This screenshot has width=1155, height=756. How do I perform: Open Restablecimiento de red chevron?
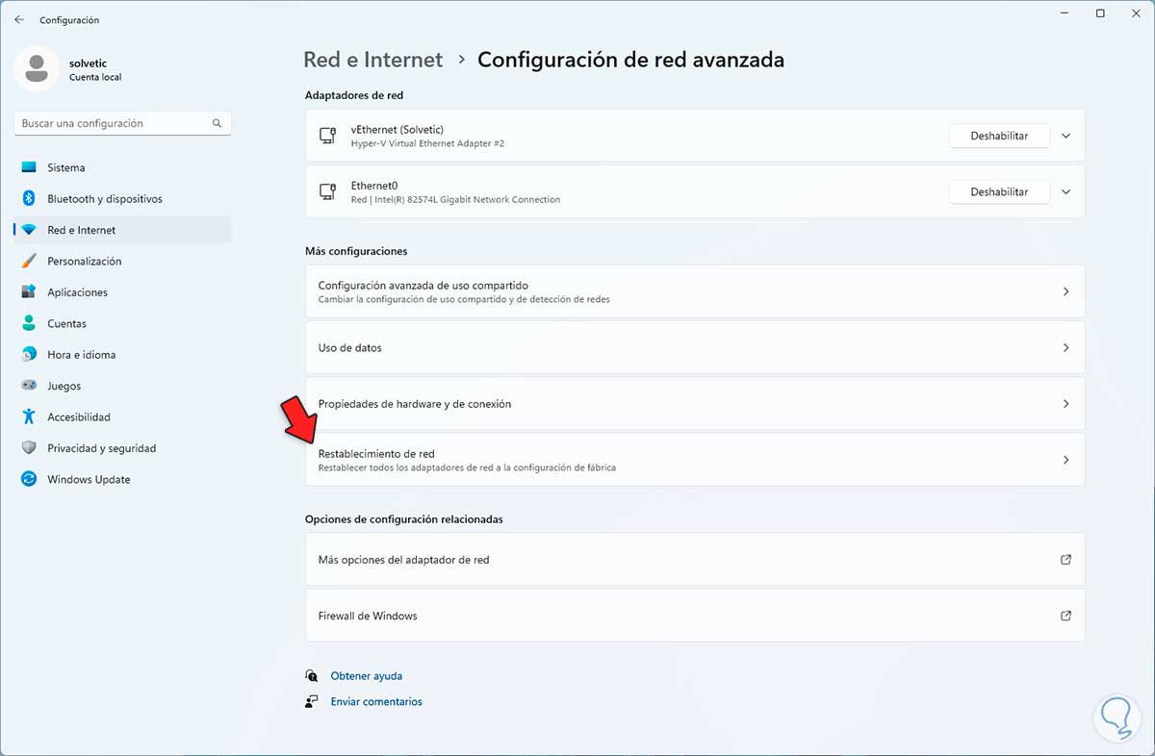coord(1065,460)
